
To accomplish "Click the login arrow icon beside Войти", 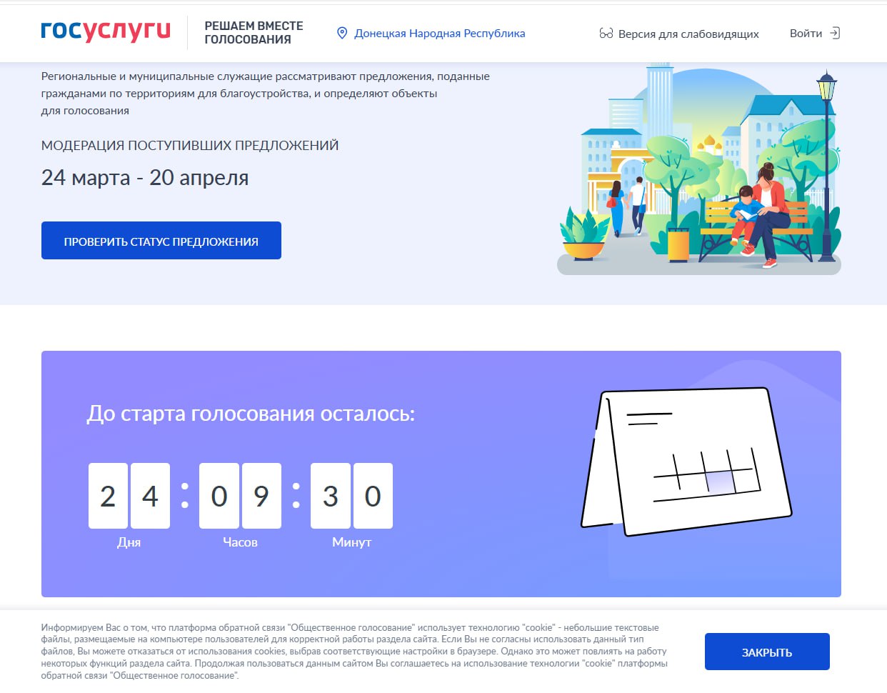I will pyautogui.click(x=834, y=33).
